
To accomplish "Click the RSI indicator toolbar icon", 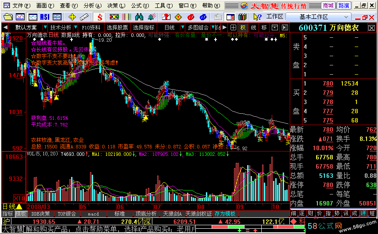I will (45, 17).
